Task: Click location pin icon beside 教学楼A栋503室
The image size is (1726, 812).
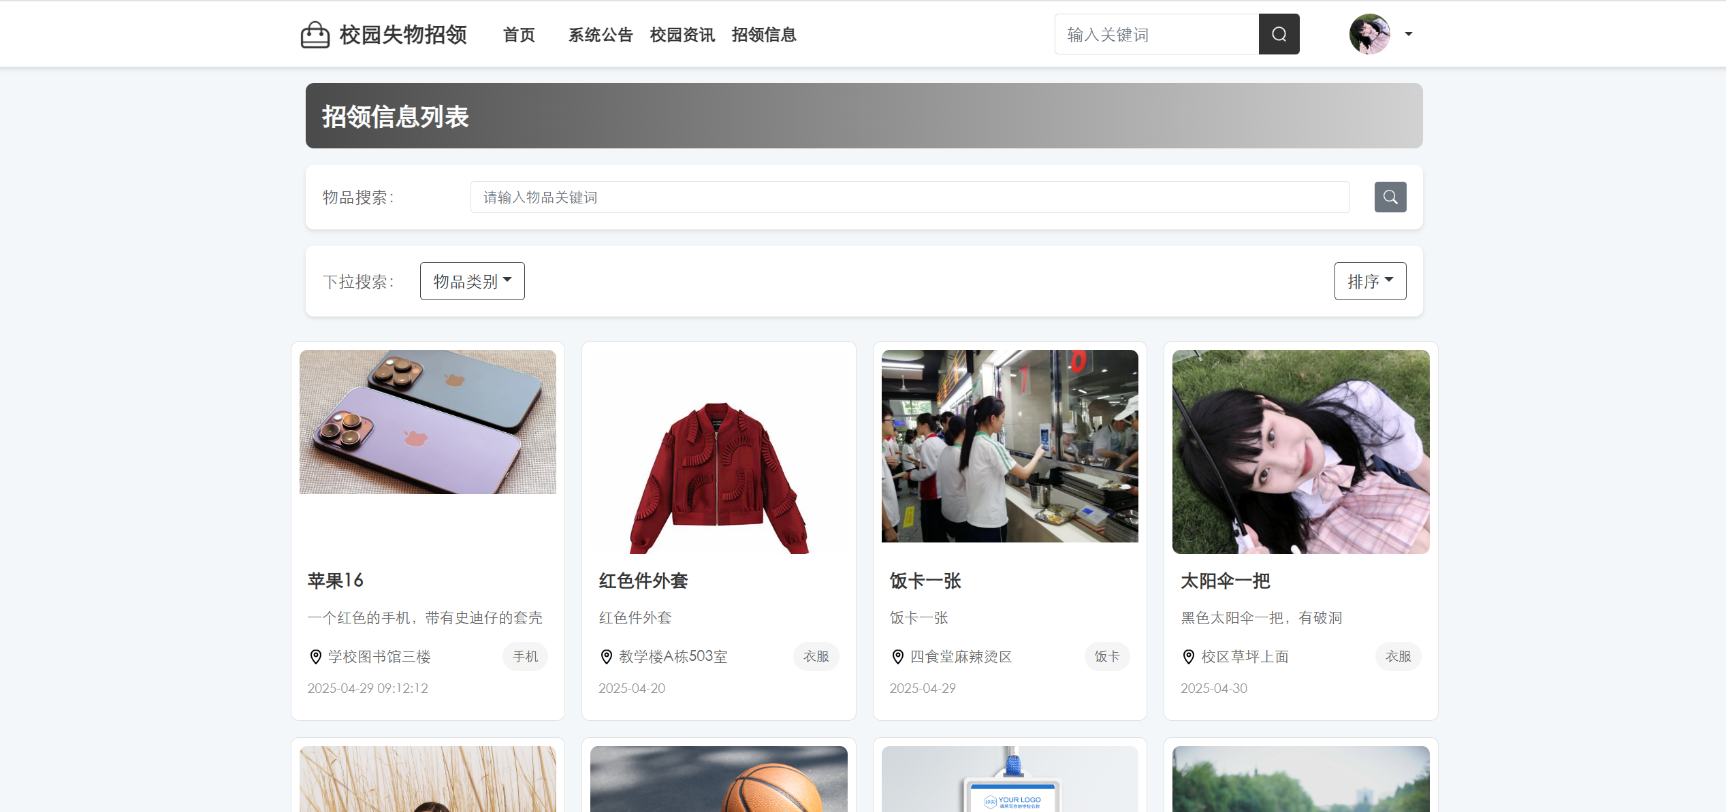Action: pyautogui.click(x=606, y=657)
